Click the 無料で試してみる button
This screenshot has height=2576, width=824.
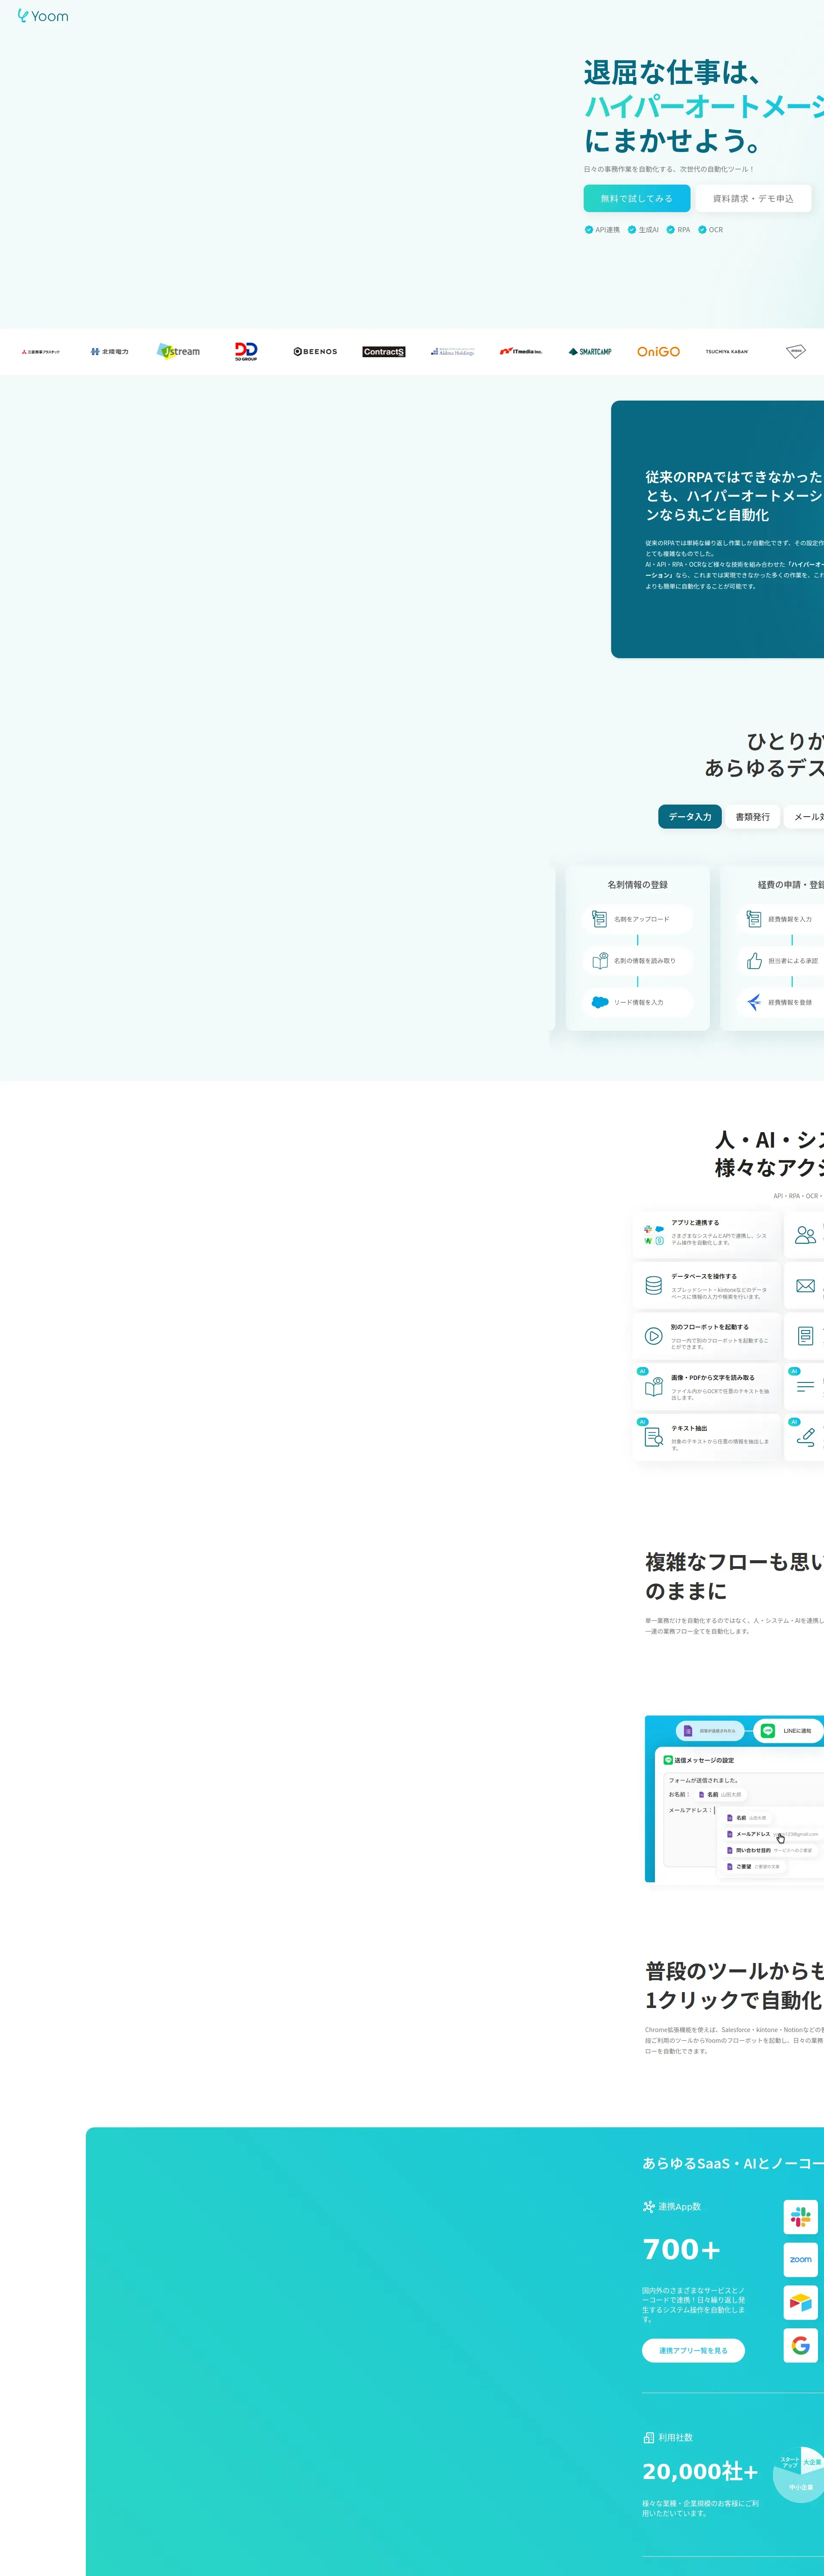636,198
